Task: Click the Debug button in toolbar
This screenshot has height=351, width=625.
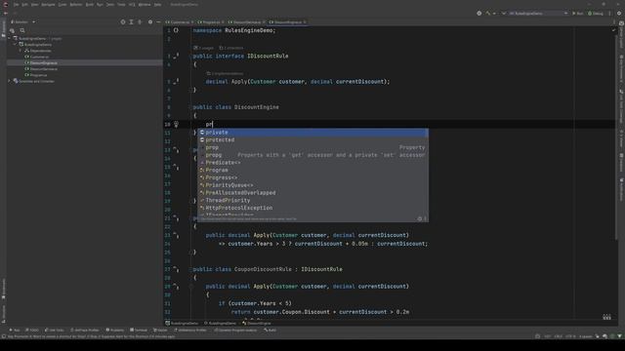Action: click(596, 13)
